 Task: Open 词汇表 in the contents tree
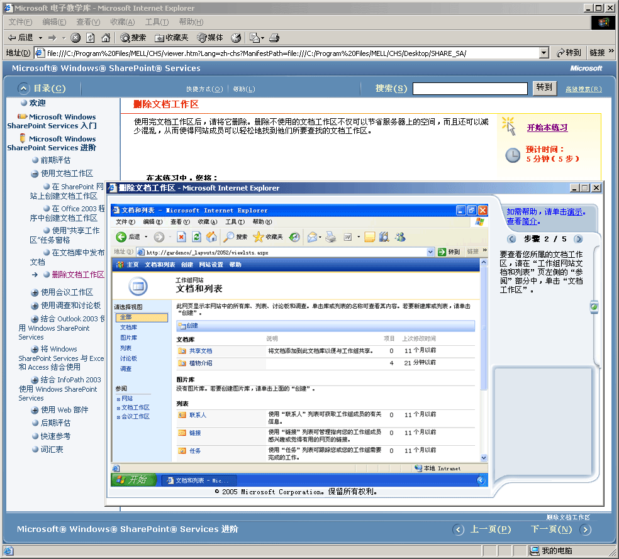click(x=52, y=450)
